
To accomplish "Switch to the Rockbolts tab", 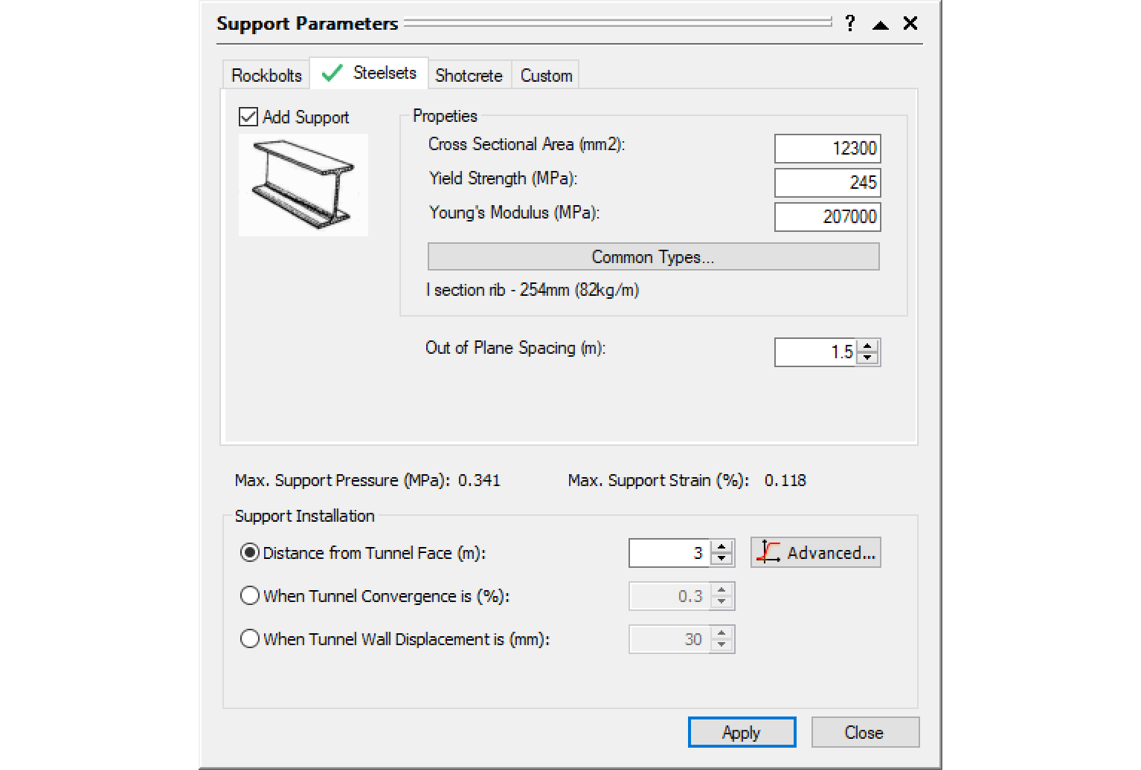I will point(266,76).
